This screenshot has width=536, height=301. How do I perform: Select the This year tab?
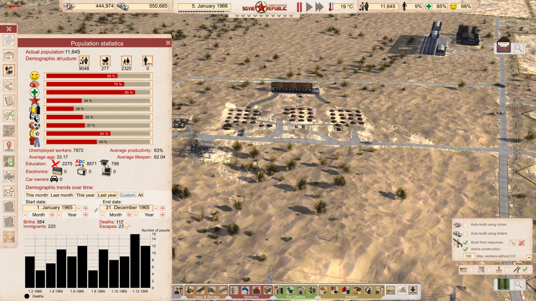click(85, 195)
